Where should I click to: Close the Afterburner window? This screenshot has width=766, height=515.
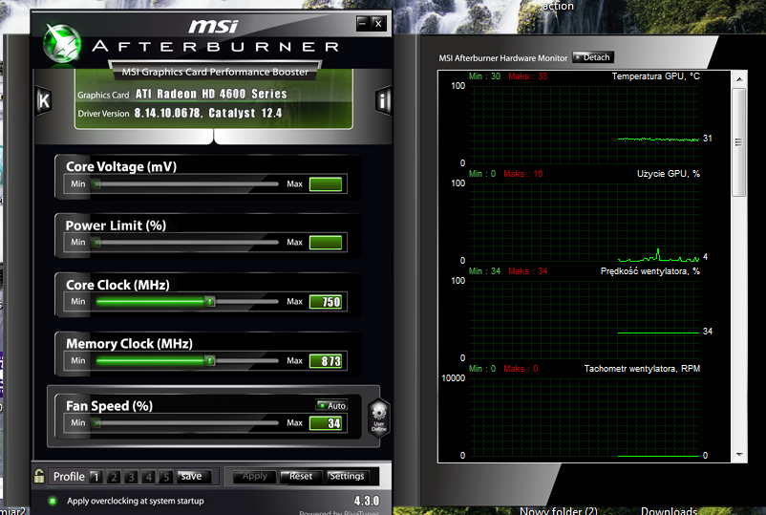tap(378, 23)
